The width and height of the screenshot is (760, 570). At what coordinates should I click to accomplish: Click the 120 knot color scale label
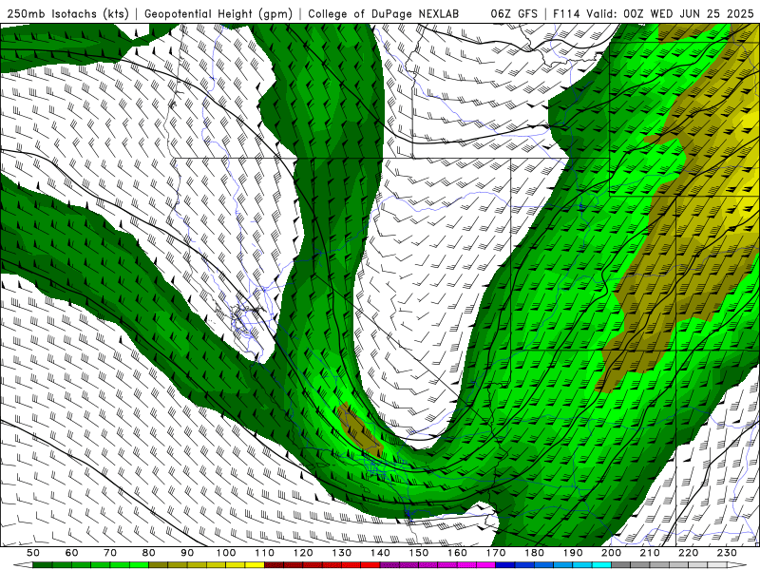pos(303,553)
